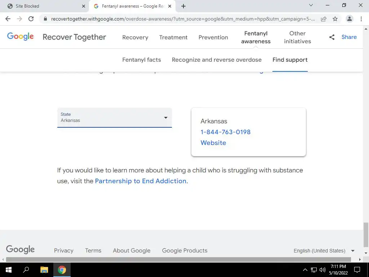Click the browser forward arrow
369x277 pixels.
tap(19, 19)
